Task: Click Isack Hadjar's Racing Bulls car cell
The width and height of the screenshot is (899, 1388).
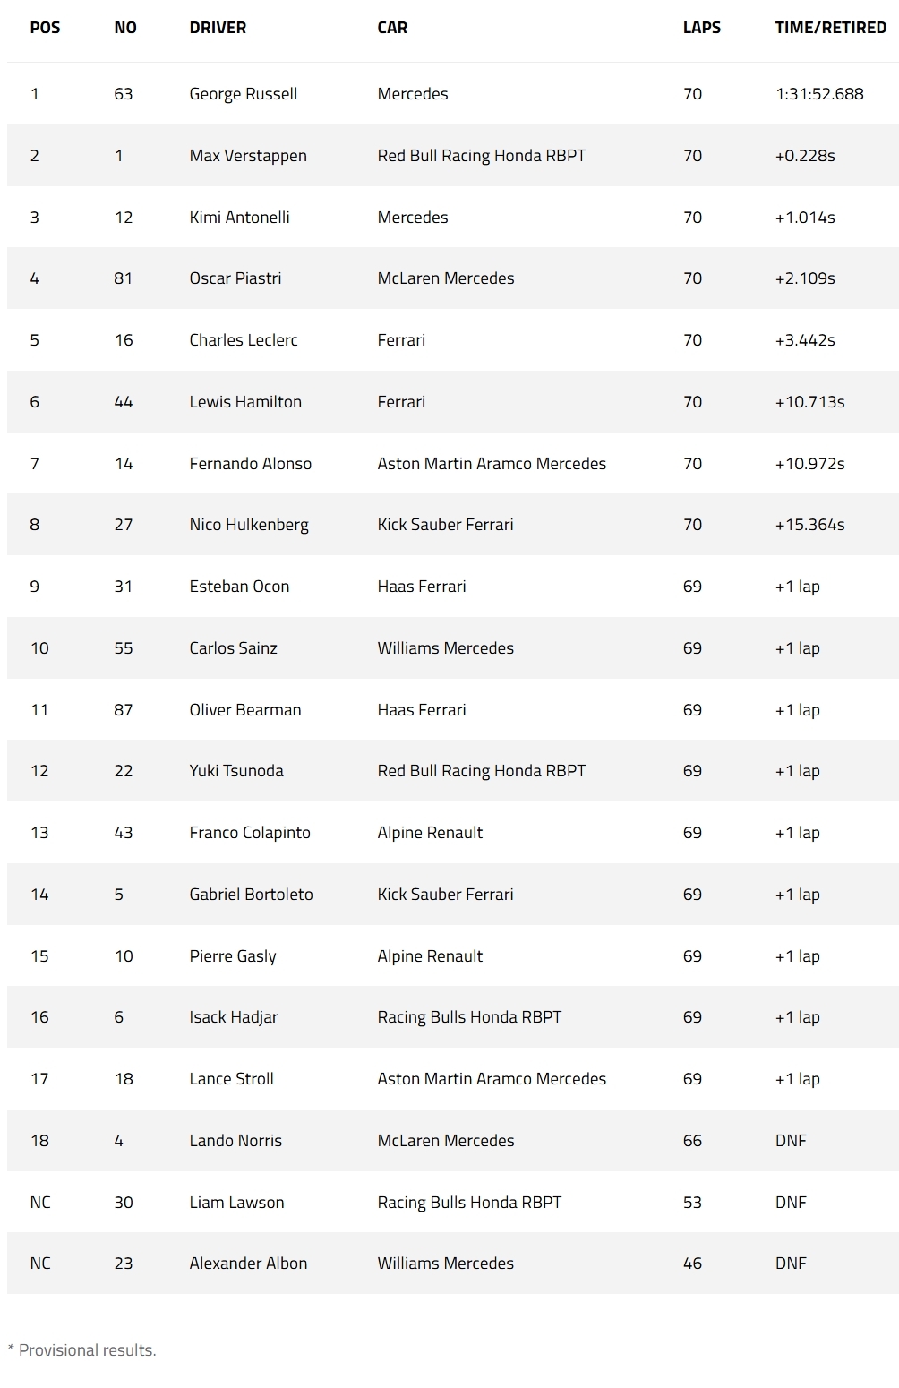Action: 469,1017
